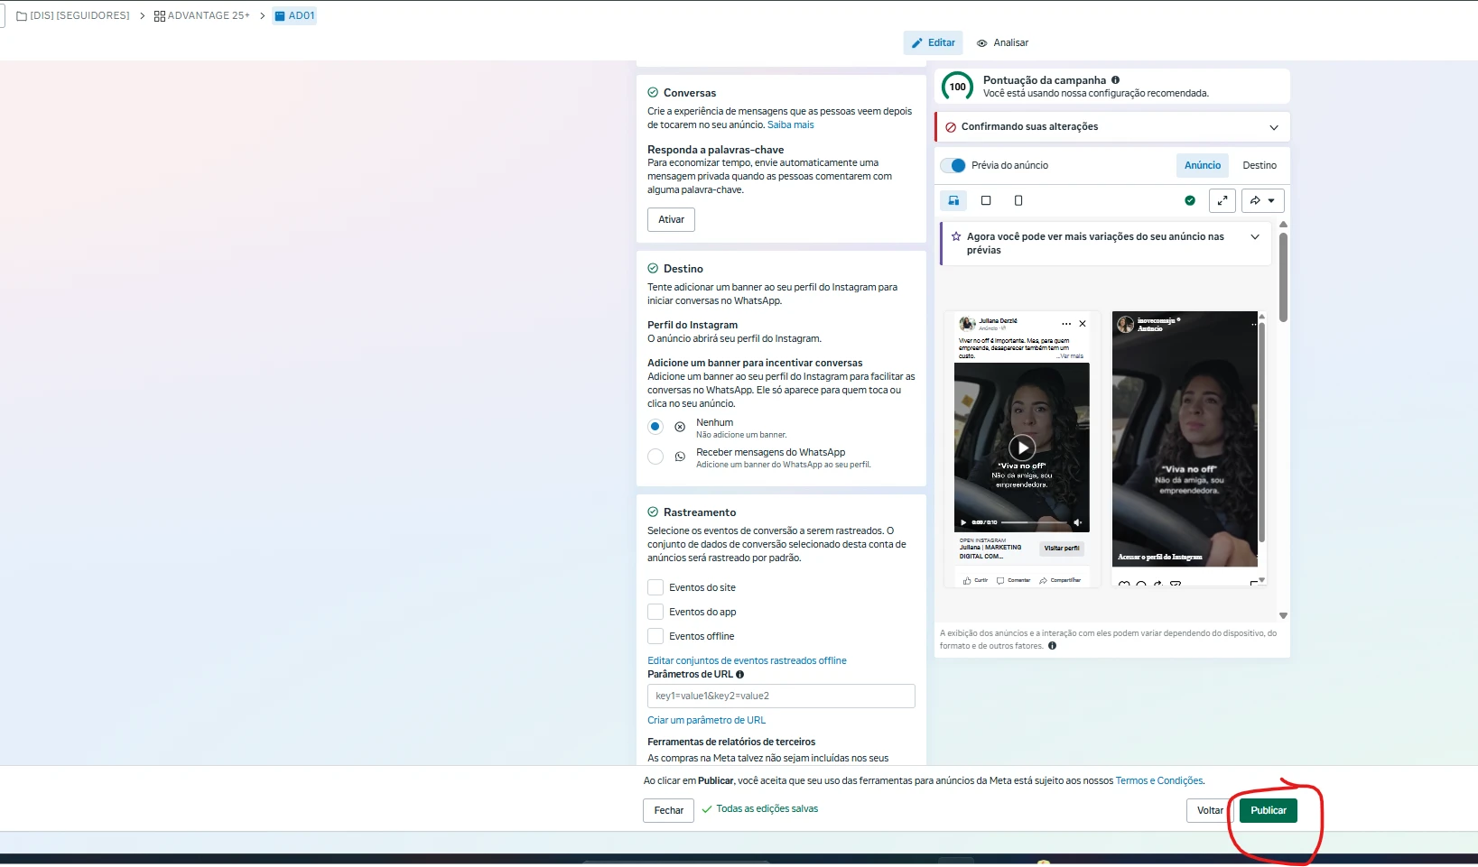Open Termos e Condições link

pyautogui.click(x=1159, y=780)
